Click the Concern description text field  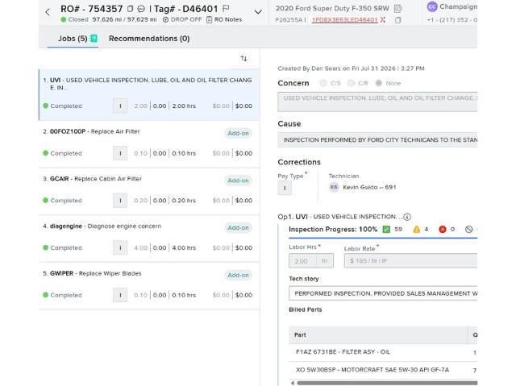pos(377,102)
